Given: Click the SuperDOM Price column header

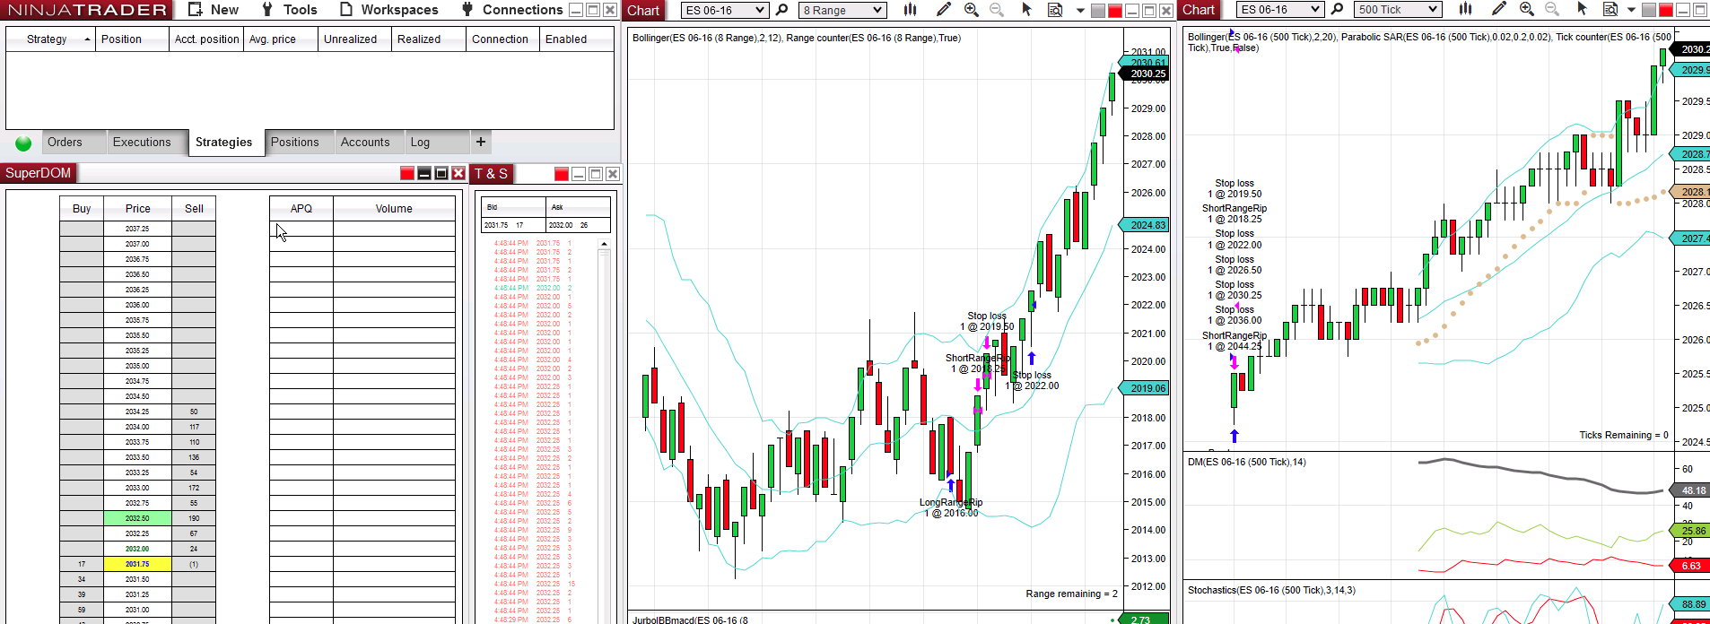Looking at the screenshot, I should click(138, 208).
